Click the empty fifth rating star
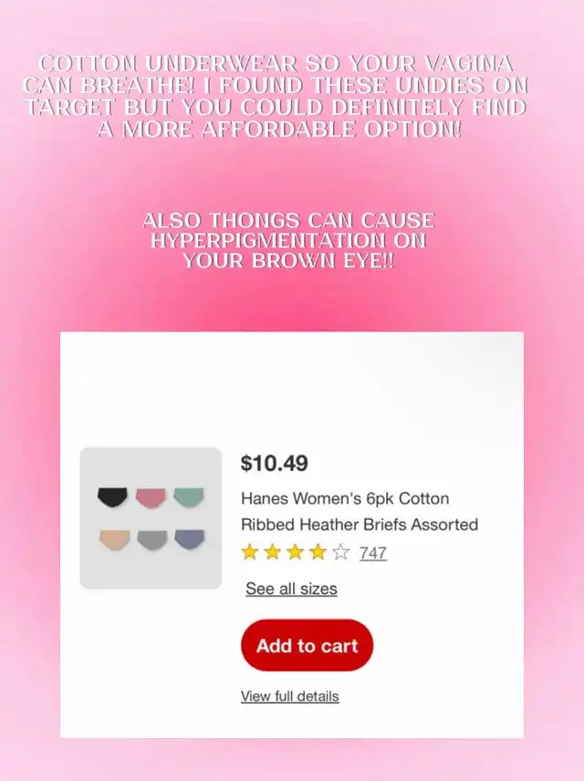The width and height of the screenshot is (584, 781). pyautogui.click(x=341, y=552)
